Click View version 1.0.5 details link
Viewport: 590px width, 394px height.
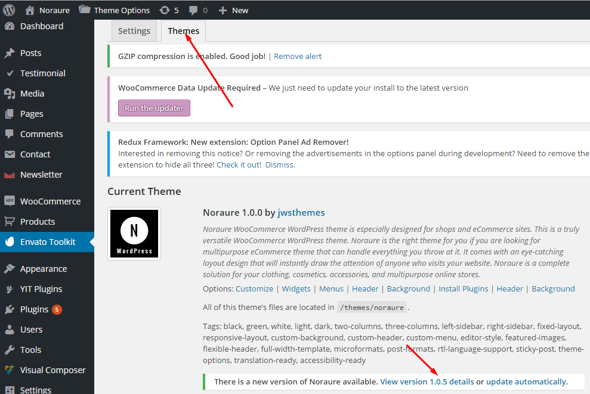tap(427, 381)
